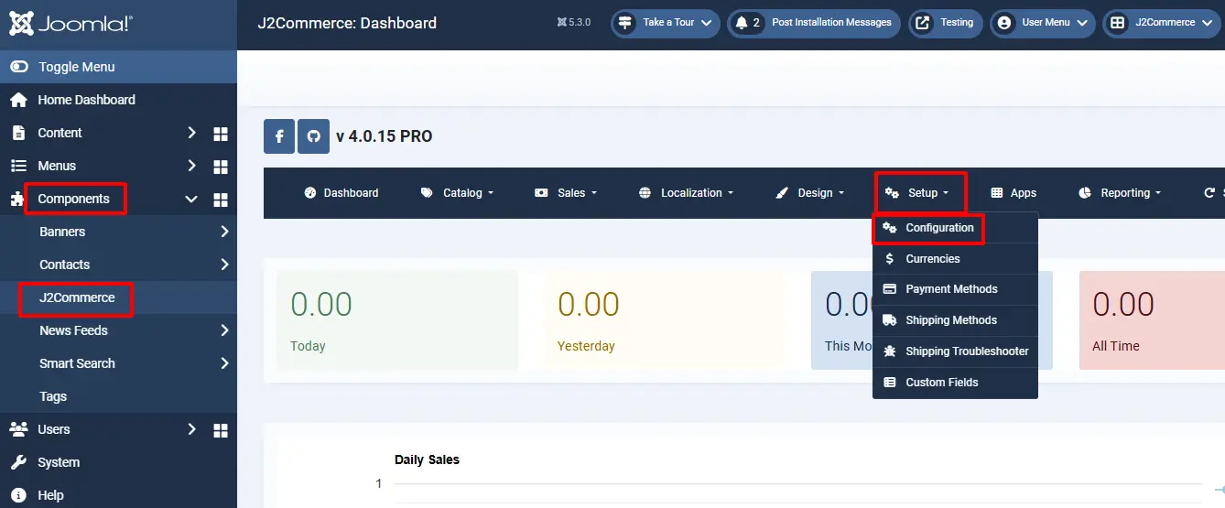Open the J2Commerce header dropdown
The width and height of the screenshot is (1225, 508).
(x=1162, y=23)
